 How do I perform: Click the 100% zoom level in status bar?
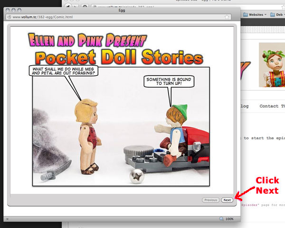pyautogui.click(x=229, y=219)
